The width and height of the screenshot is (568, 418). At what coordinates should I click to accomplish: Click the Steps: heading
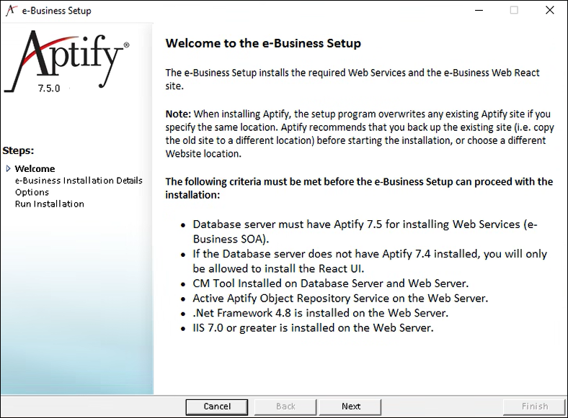click(x=18, y=150)
